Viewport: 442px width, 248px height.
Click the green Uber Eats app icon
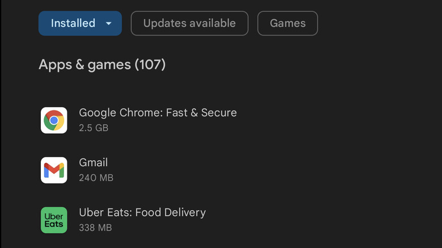(x=54, y=220)
